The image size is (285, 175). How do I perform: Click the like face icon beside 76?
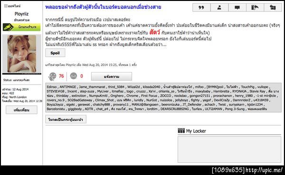(x=53, y=76)
